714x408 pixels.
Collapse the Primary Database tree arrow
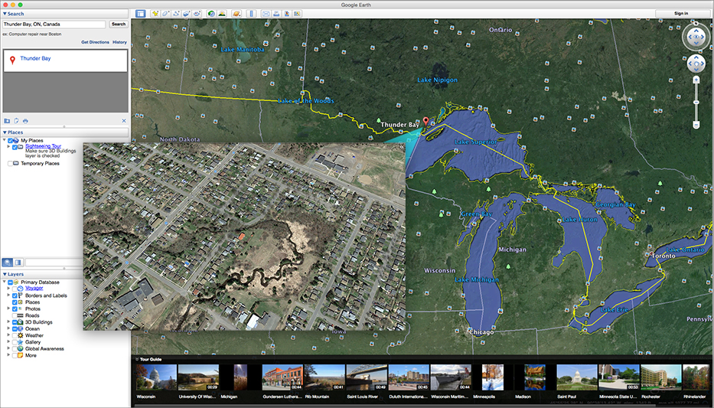click(x=5, y=282)
